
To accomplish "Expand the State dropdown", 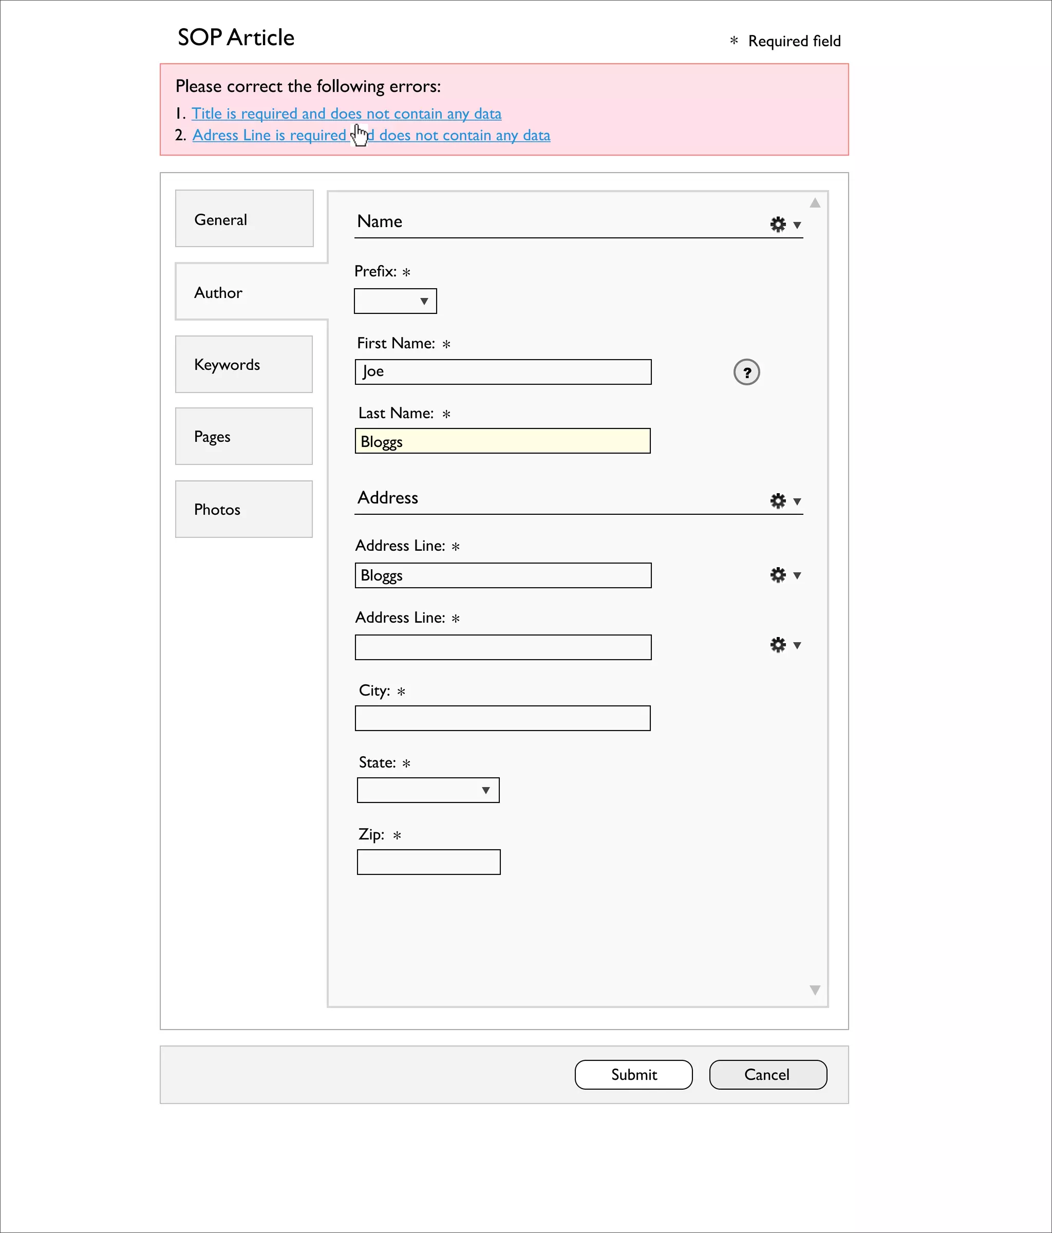I will (428, 790).
